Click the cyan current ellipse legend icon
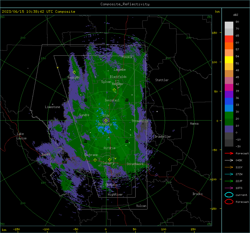Image resolution: width=250 pixels, height=233 pixels. tap(229, 195)
